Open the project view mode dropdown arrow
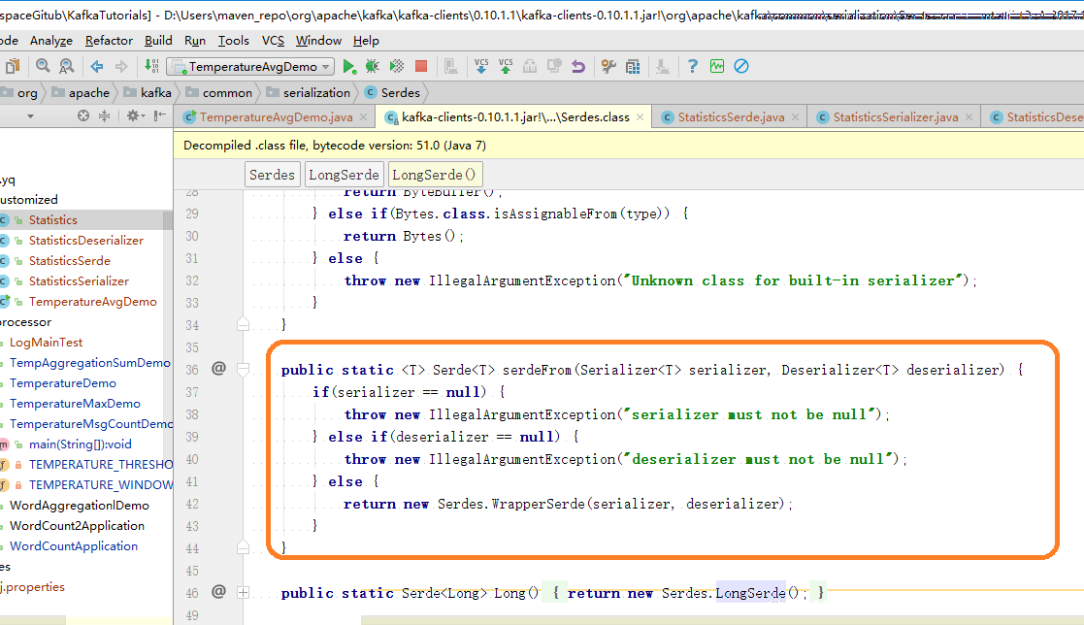Viewport: 1084px width, 625px height. [x=30, y=116]
